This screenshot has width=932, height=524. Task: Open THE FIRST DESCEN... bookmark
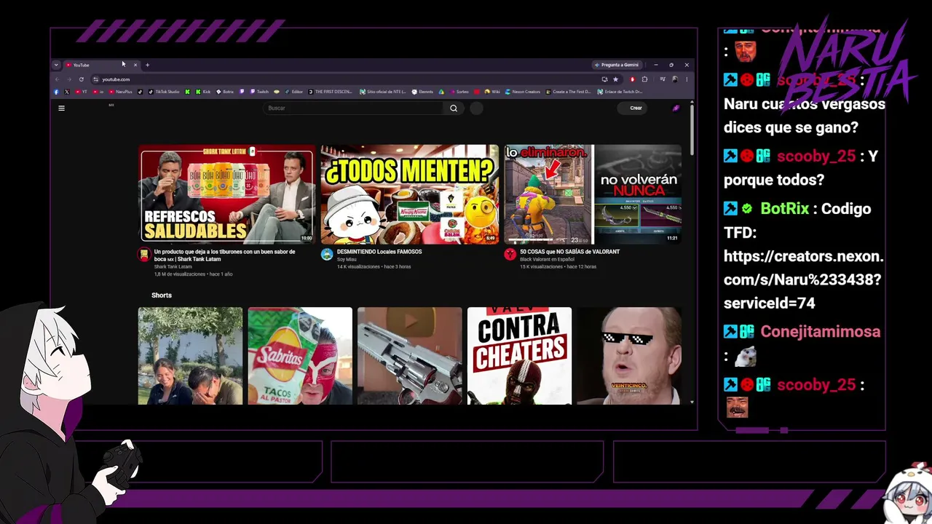pyautogui.click(x=331, y=92)
